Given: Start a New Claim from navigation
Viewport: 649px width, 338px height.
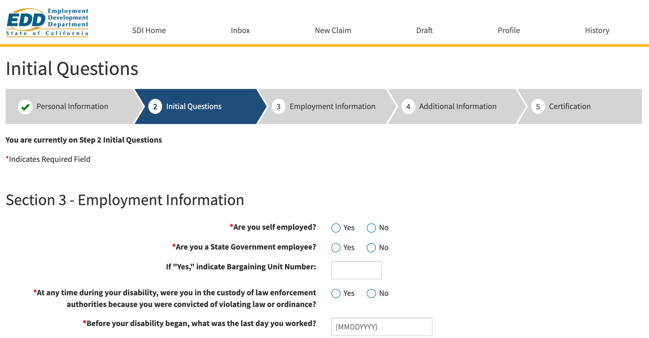Looking at the screenshot, I should pyautogui.click(x=333, y=30).
